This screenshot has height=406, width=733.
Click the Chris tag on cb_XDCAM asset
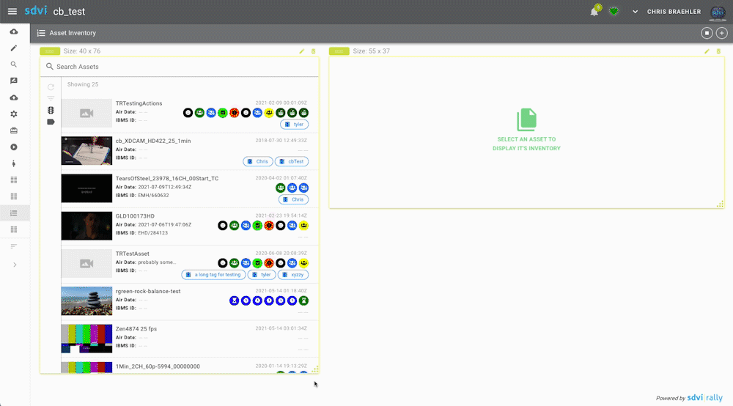pos(257,162)
